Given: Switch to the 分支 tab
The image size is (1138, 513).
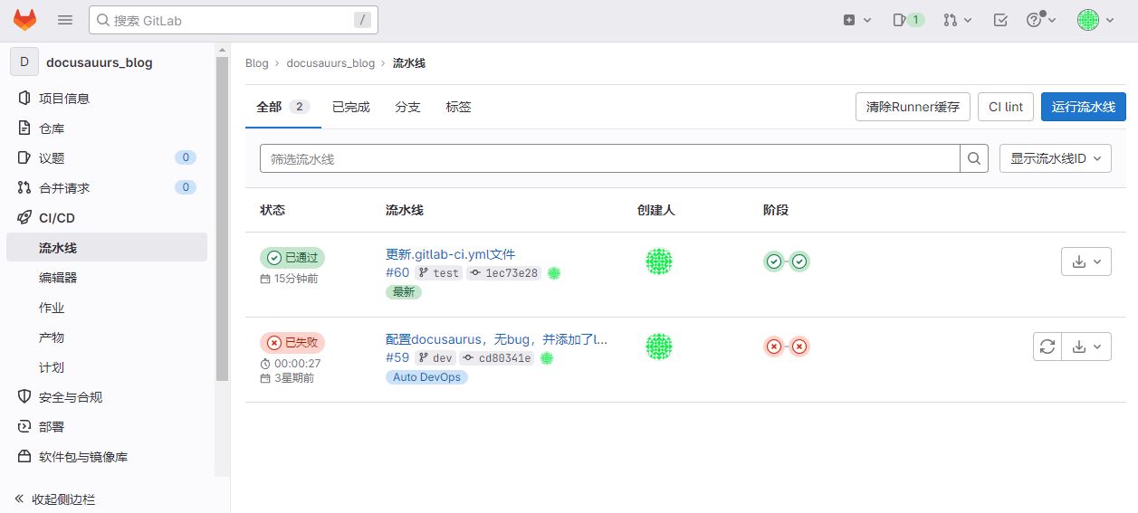Looking at the screenshot, I should (x=407, y=107).
